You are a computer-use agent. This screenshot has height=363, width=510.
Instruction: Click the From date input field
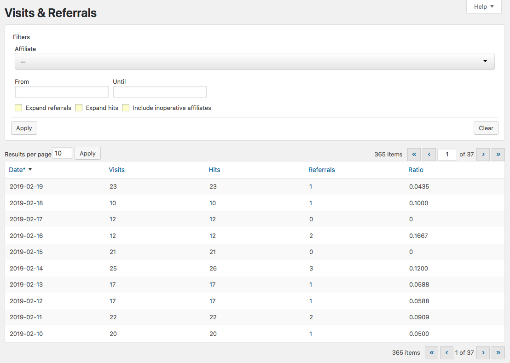point(62,92)
